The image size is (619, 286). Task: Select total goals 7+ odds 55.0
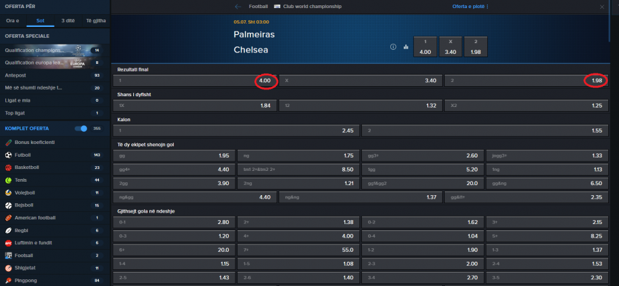298,250
